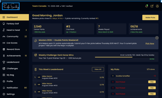This screenshot has width=162, height=98.
Task: Click the Dashboard grid icon in sidebar
Action: click(4, 17)
